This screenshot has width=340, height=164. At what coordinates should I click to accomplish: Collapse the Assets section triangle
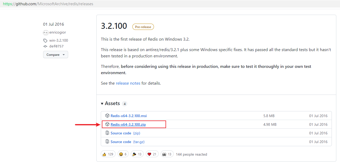102,104
